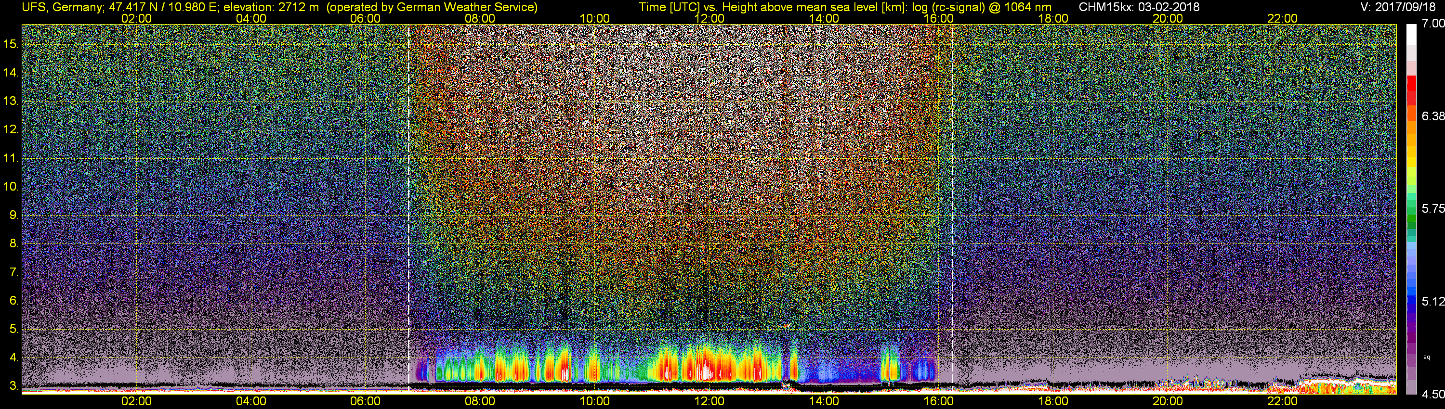Click the '7.' km height axis label
This screenshot has width=1445, height=409.
[x=14, y=272]
